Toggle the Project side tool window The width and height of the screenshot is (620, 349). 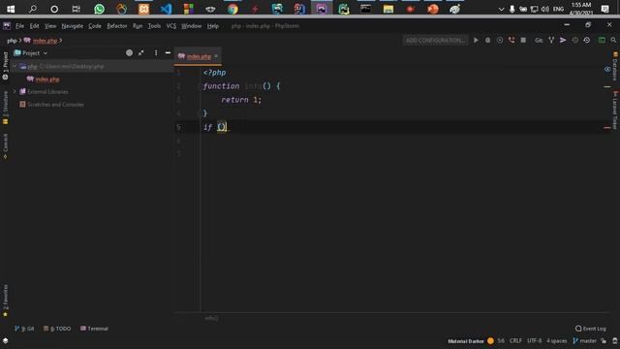pyautogui.click(x=5, y=66)
